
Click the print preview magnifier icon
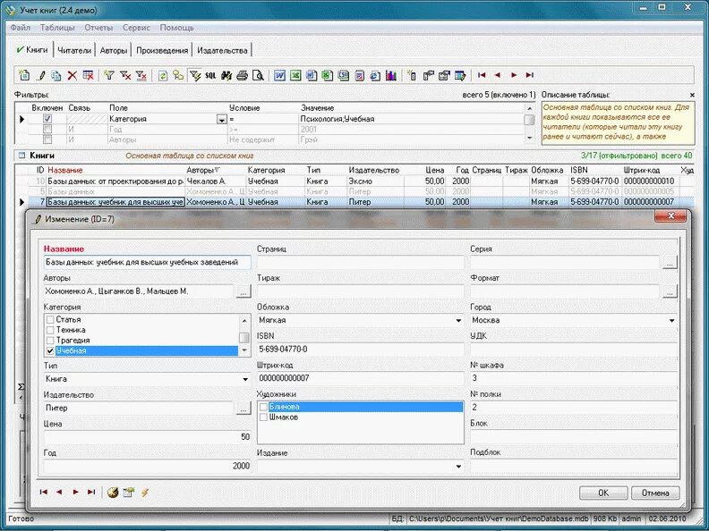[258, 75]
